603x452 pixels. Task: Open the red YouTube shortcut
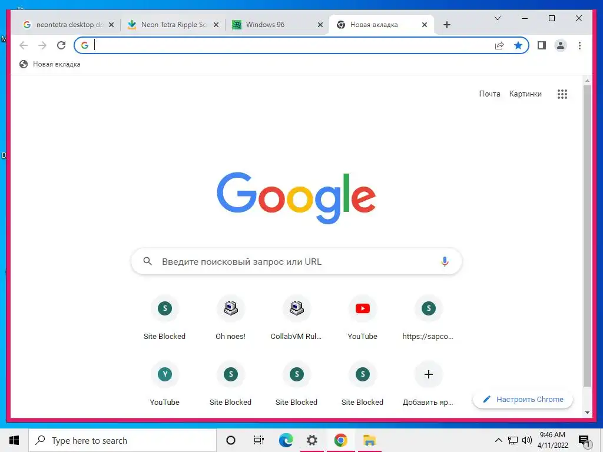click(362, 318)
